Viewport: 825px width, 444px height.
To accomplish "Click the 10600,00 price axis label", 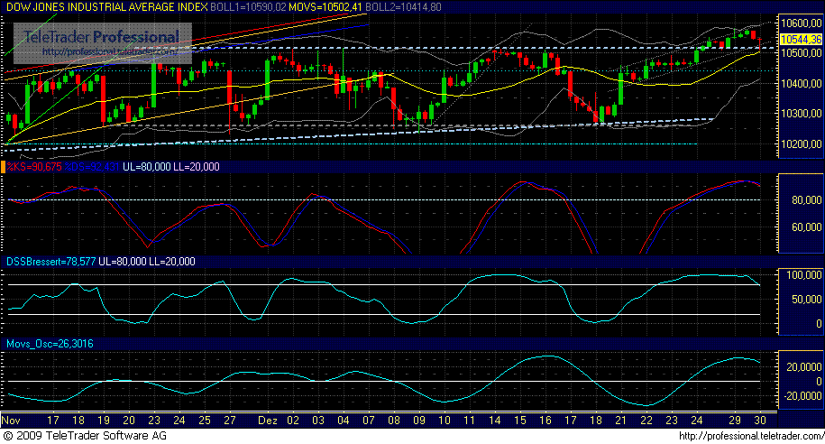I will pyautogui.click(x=801, y=23).
